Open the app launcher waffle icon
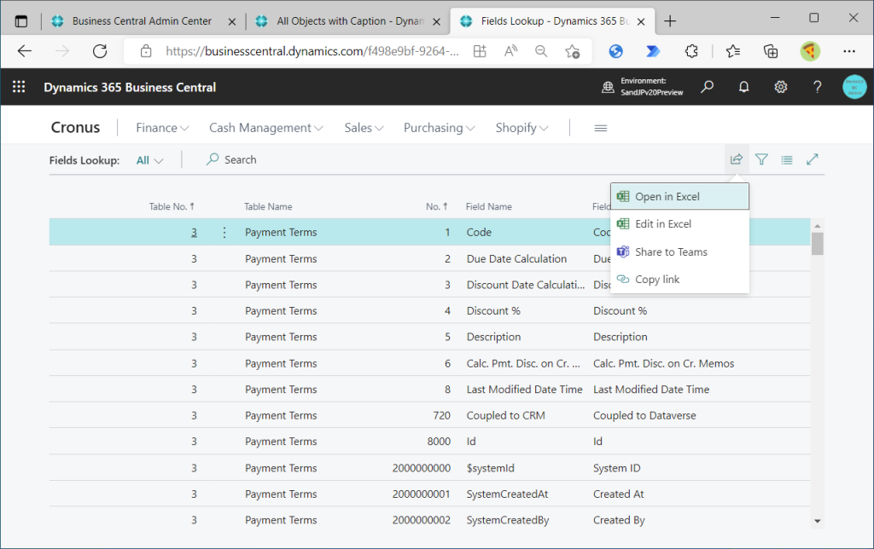Viewport: 874px width, 549px height. [x=19, y=87]
